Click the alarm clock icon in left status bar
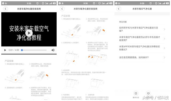Image resolution: width=171 pixels, height=101 pixels. pyautogui.click(x=37, y=3)
